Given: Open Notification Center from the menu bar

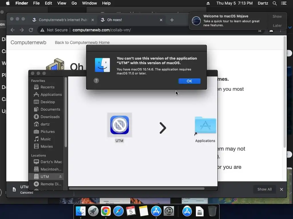Looking at the screenshot, I should pos(284,3).
